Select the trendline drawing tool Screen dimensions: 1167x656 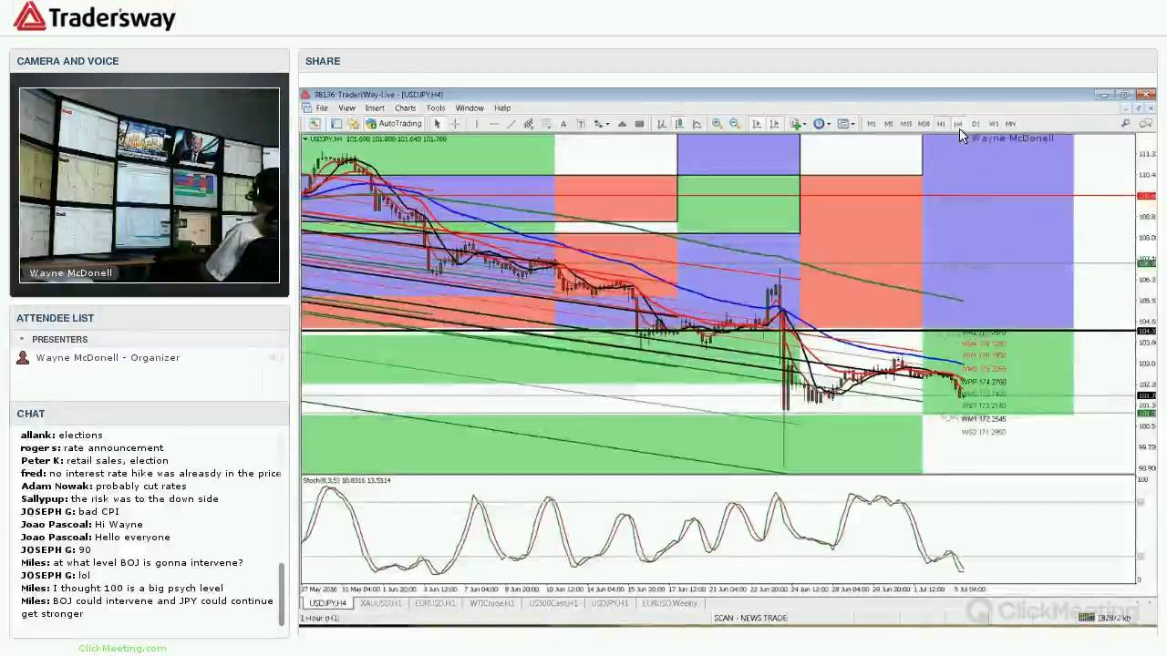coord(511,124)
